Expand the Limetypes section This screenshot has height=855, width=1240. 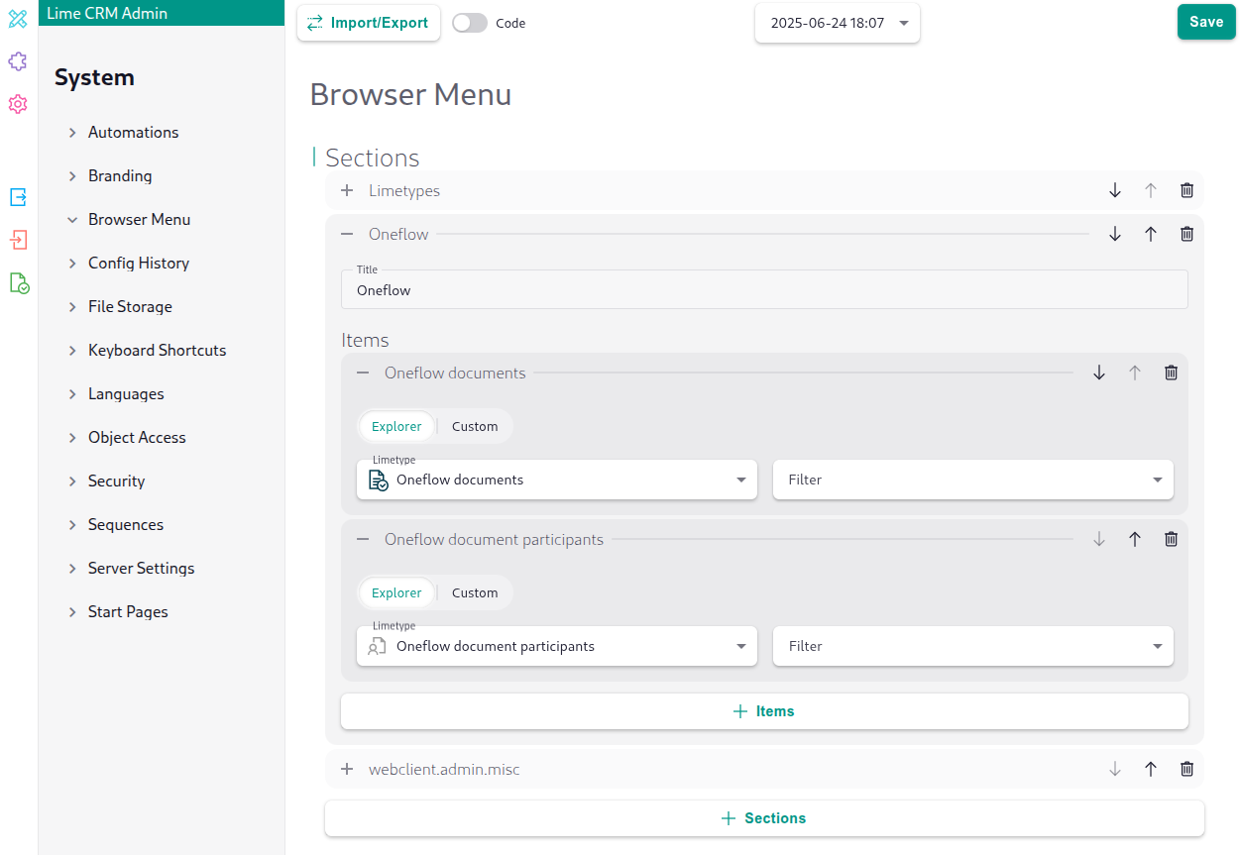[x=347, y=190]
